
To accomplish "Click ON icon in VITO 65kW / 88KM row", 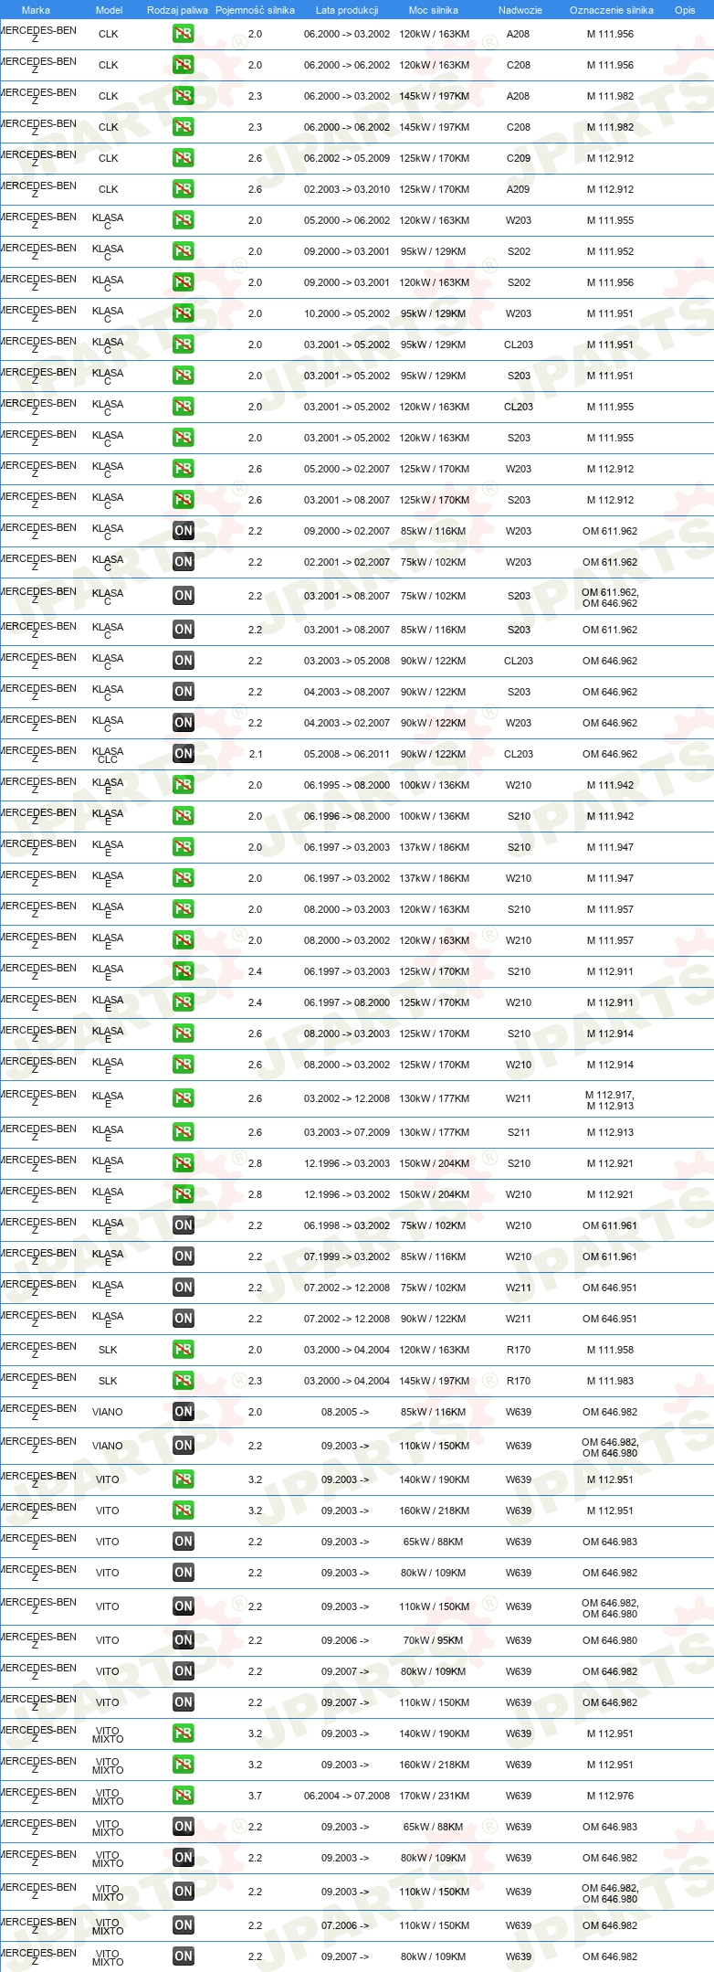I will [183, 1542].
